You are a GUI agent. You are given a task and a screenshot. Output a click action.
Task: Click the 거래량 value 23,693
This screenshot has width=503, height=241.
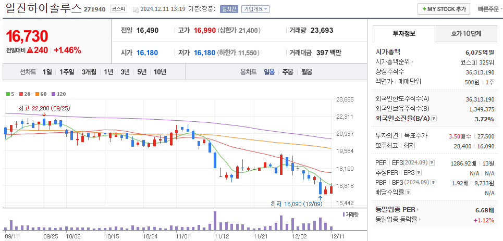pyautogui.click(x=322, y=30)
